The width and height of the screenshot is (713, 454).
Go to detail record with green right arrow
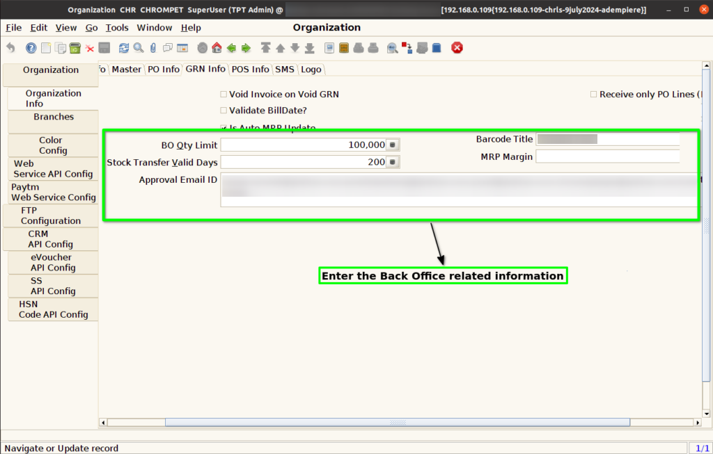pos(246,48)
